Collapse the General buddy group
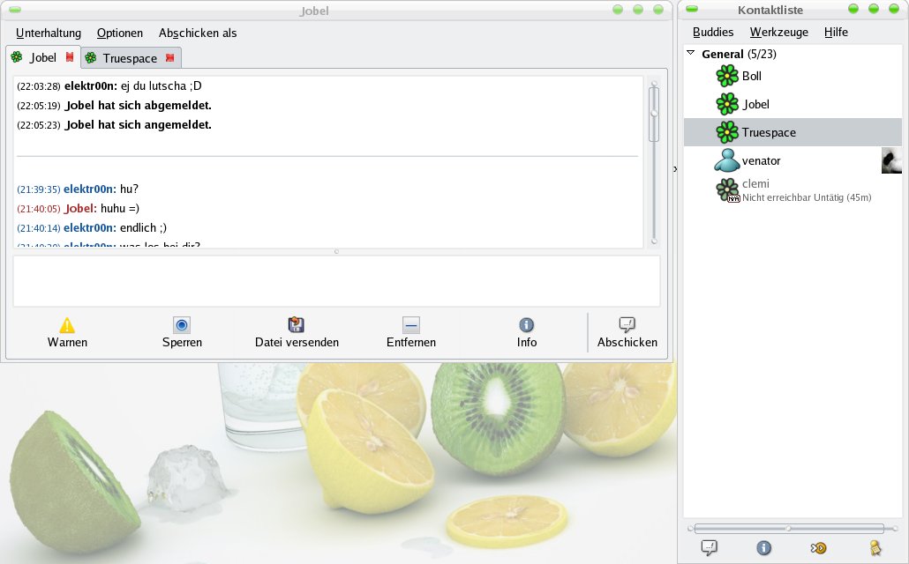Image resolution: width=909 pixels, height=564 pixels. point(690,55)
